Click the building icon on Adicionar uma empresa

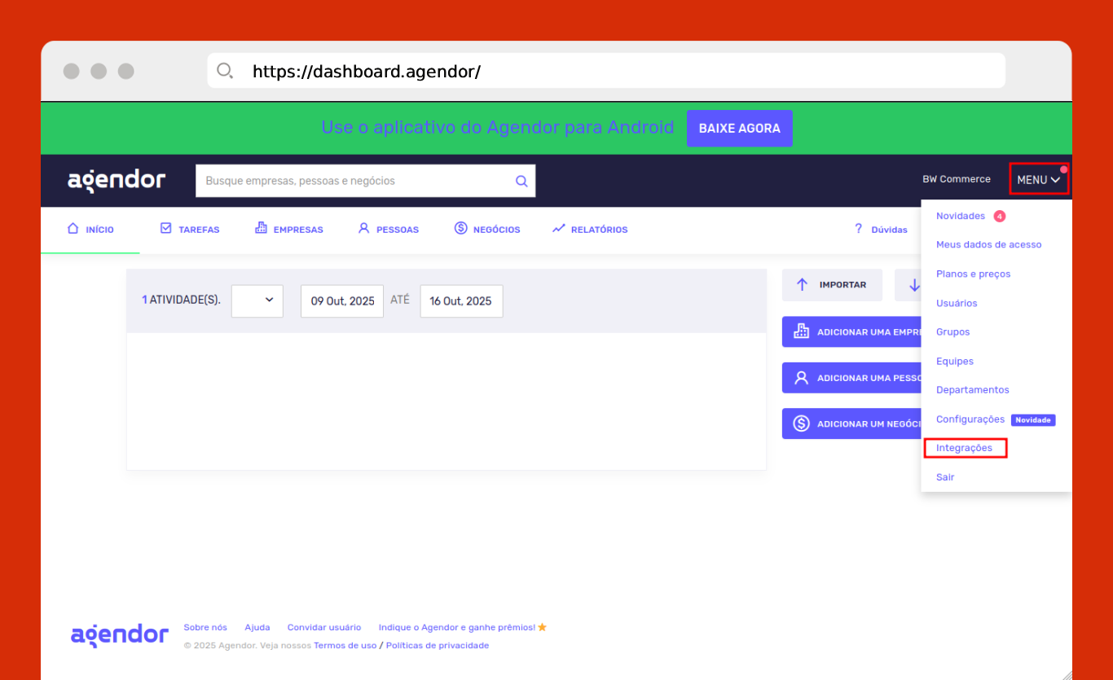click(x=801, y=331)
